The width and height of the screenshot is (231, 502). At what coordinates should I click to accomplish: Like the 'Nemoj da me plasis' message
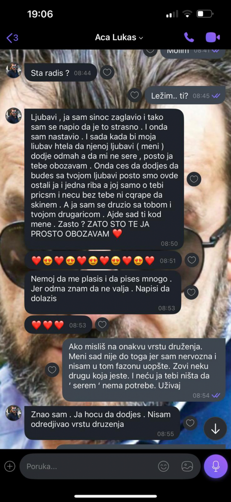coord(191,292)
